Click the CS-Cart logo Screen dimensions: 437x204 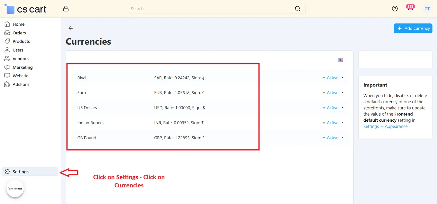coord(25,9)
